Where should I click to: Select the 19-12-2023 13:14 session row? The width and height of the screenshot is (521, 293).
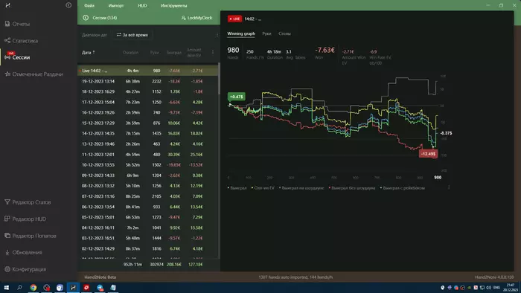[148, 81]
